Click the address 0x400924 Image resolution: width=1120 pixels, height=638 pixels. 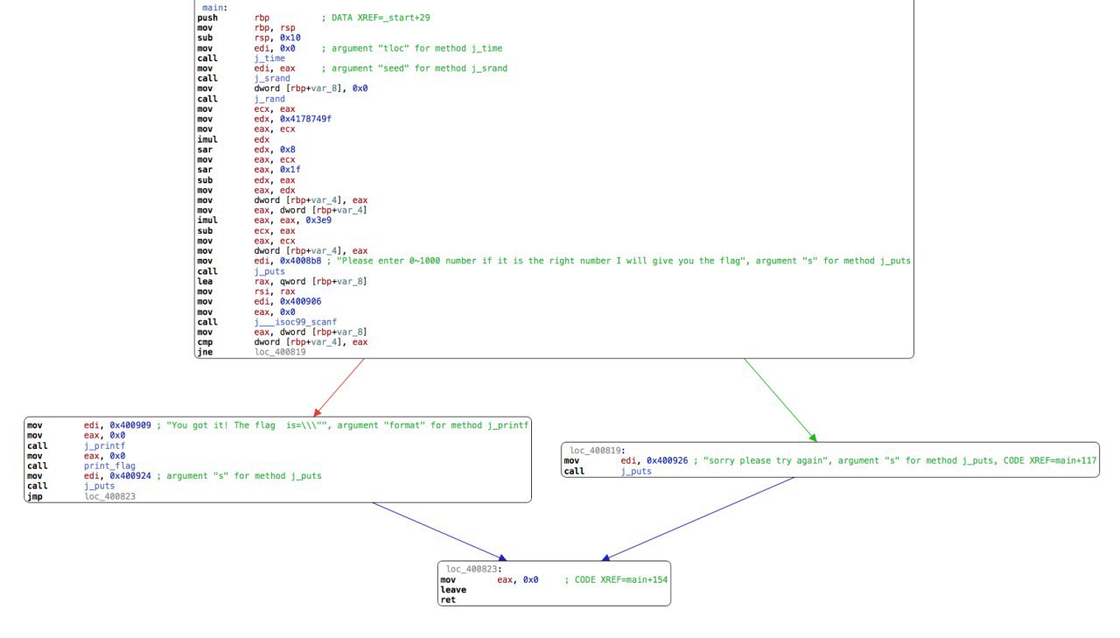[x=130, y=476]
